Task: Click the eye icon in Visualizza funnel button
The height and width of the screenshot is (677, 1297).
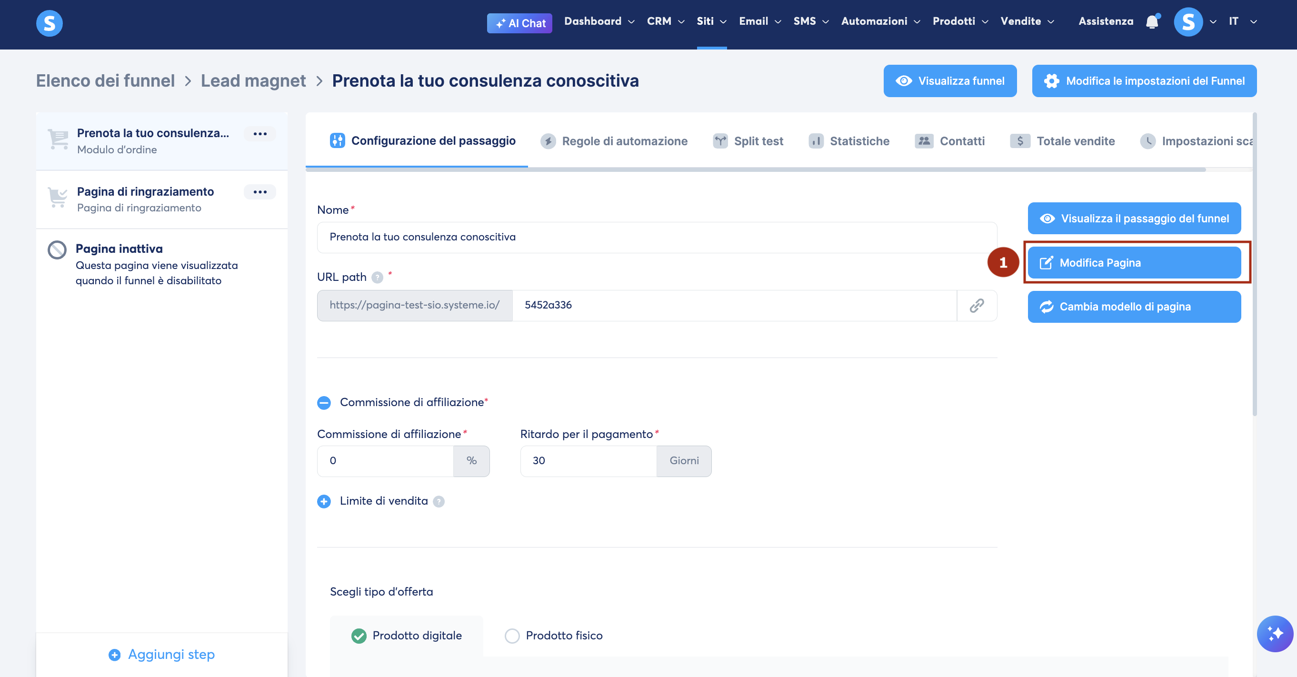Action: point(904,81)
